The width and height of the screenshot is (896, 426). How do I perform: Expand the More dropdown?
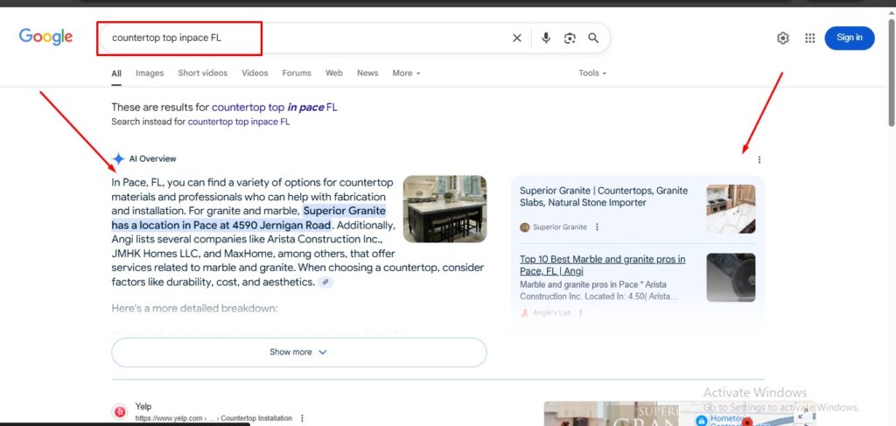coord(406,73)
